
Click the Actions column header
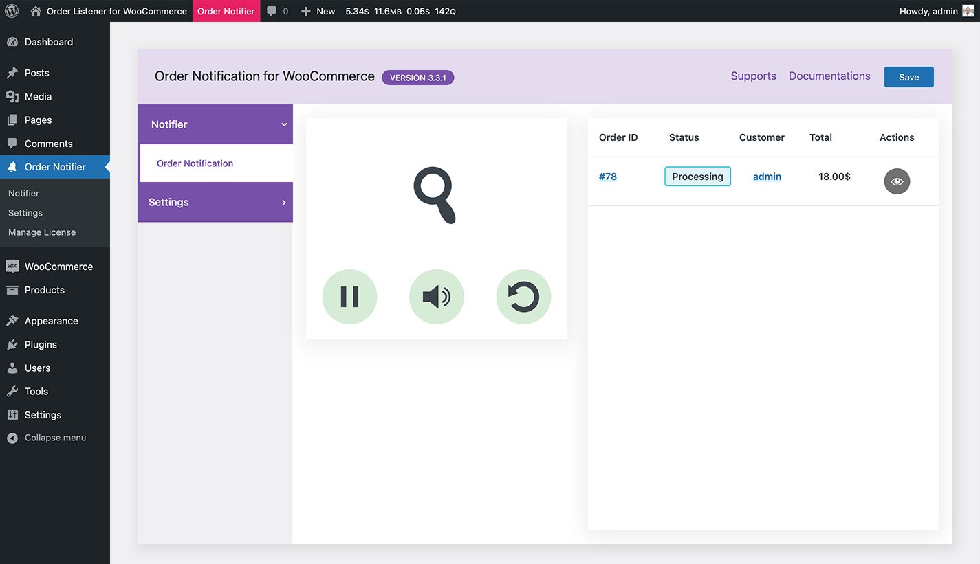click(x=897, y=137)
